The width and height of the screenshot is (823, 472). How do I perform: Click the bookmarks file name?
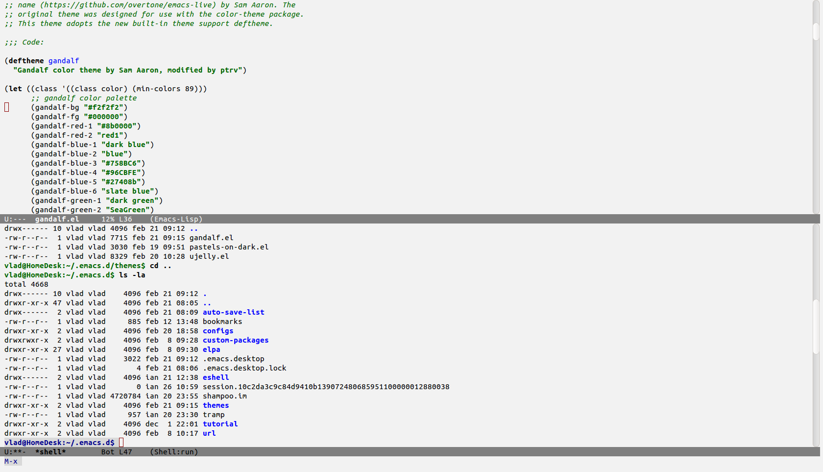222,322
